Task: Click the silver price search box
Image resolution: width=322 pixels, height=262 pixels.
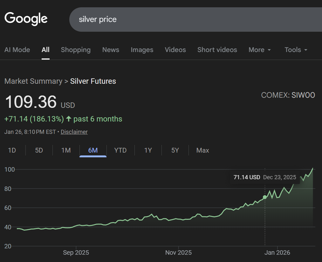Action: tap(191, 19)
